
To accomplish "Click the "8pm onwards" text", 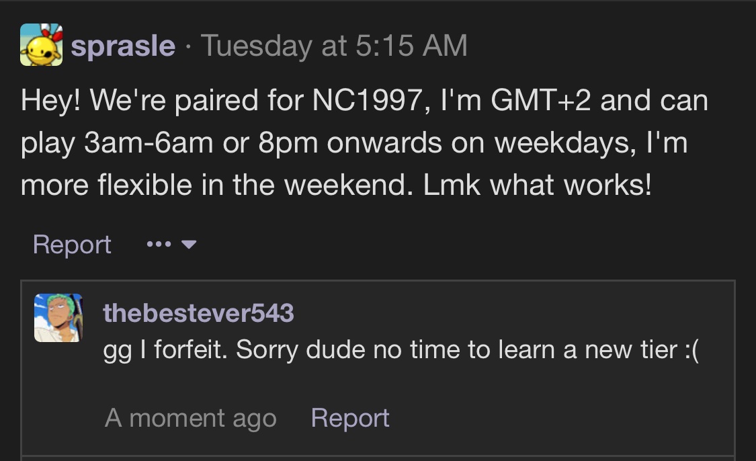I will click(x=350, y=143).
